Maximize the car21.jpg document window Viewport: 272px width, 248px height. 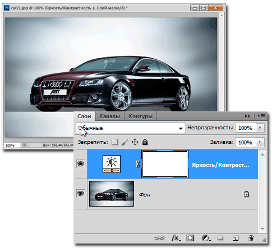(x=204, y=8)
